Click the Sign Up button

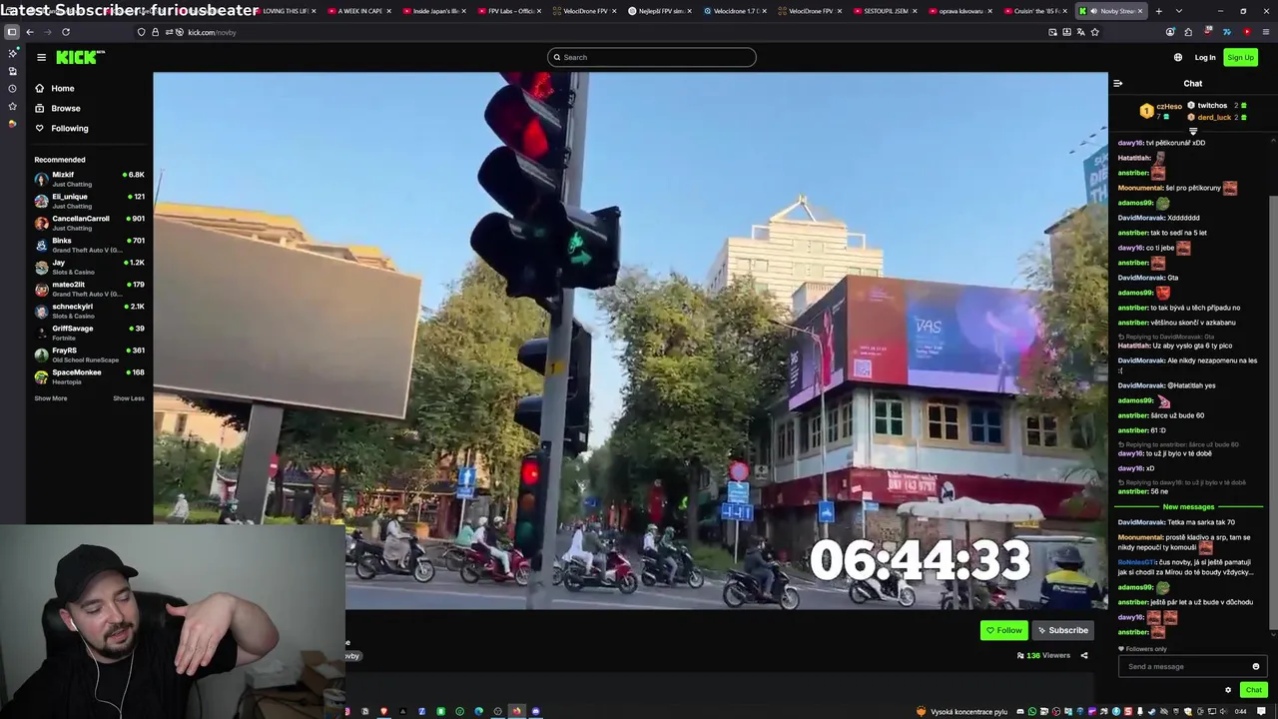[x=1240, y=57]
